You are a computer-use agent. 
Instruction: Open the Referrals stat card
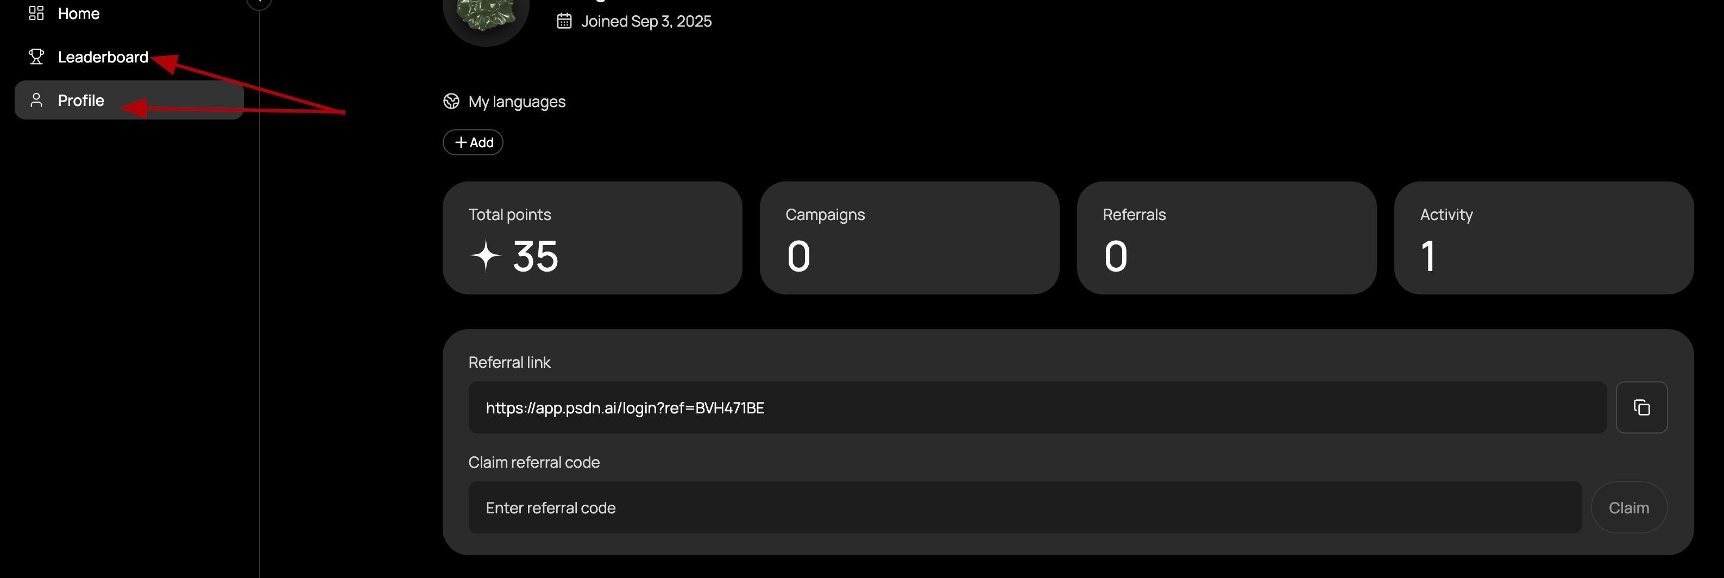coord(1227,237)
